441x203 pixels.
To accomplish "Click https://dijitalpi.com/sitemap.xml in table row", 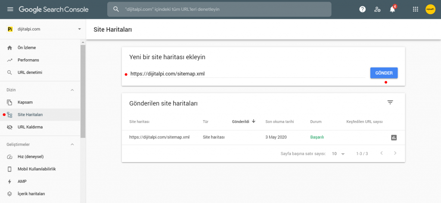I will click(159, 137).
